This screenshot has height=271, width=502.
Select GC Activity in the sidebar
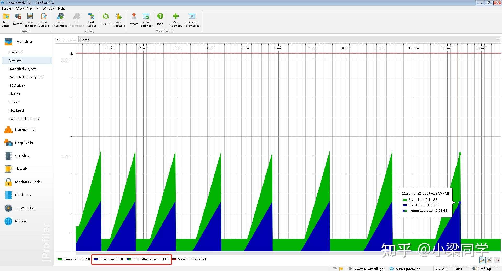click(17, 86)
